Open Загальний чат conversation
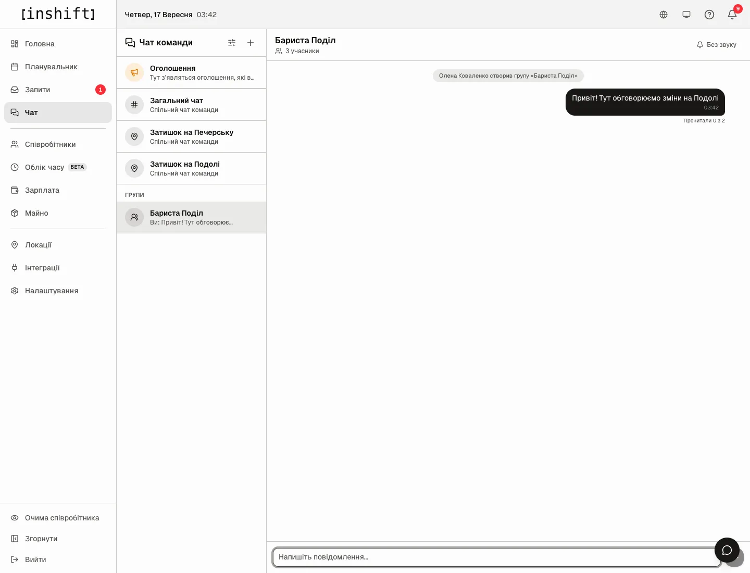This screenshot has width=750, height=573. tap(191, 105)
